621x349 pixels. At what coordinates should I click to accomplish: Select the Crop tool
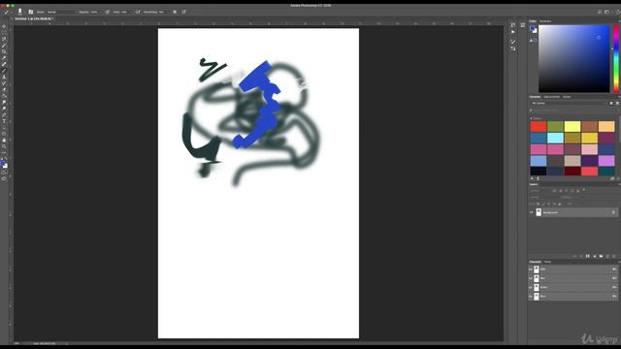point(4,51)
